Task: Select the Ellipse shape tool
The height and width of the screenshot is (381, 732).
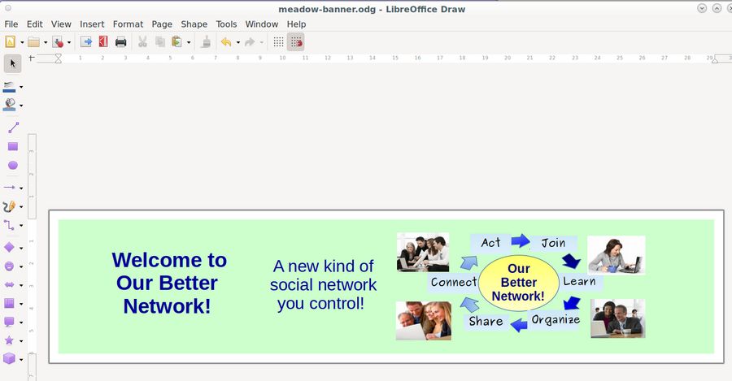Action: (12, 166)
